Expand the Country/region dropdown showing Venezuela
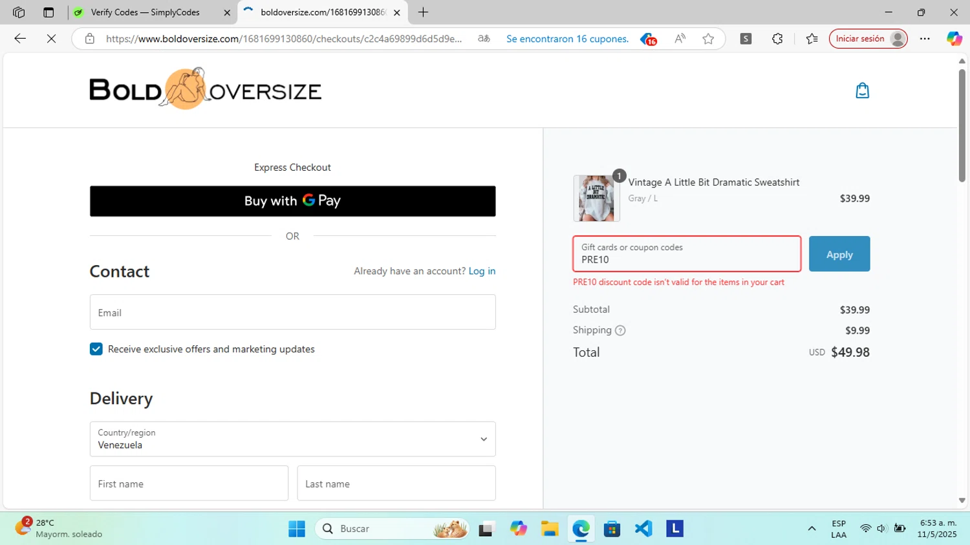This screenshot has height=545, width=970. pyautogui.click(x=292, y=439)
